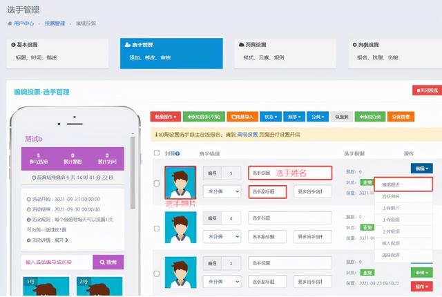
Task: Click the orange 分类管理 button
Action: [x=401, y=117]
